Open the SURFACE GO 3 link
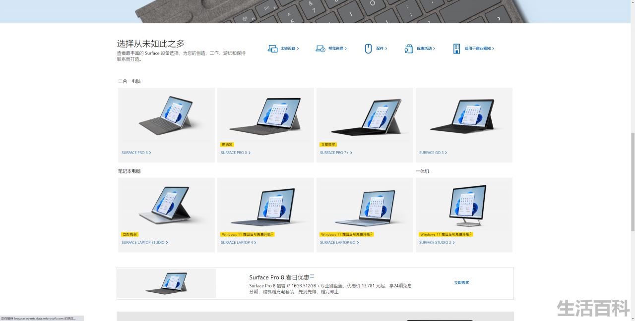Image resolution: width=635 pixels, height=321 pixels. (433, 153)
